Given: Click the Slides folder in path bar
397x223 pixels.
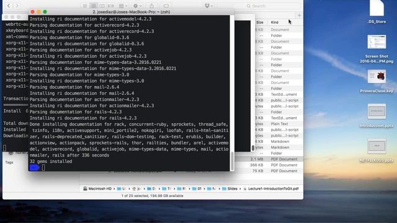Looking at the screenshot, I should click(230, 188).
